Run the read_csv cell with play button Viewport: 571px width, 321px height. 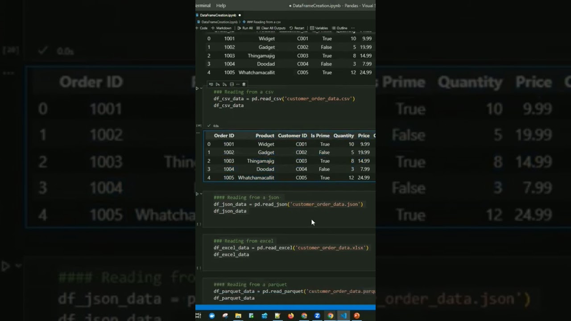[197, 88]
